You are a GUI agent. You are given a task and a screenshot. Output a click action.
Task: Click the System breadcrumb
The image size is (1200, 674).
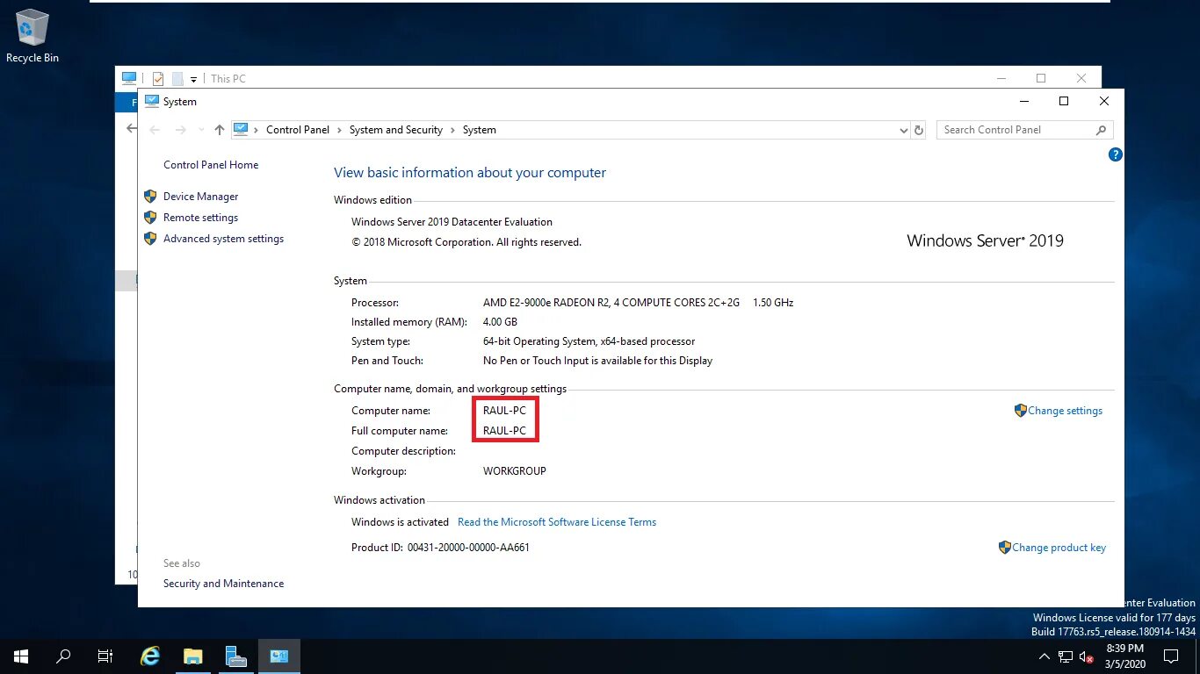(x=480, y=130)
